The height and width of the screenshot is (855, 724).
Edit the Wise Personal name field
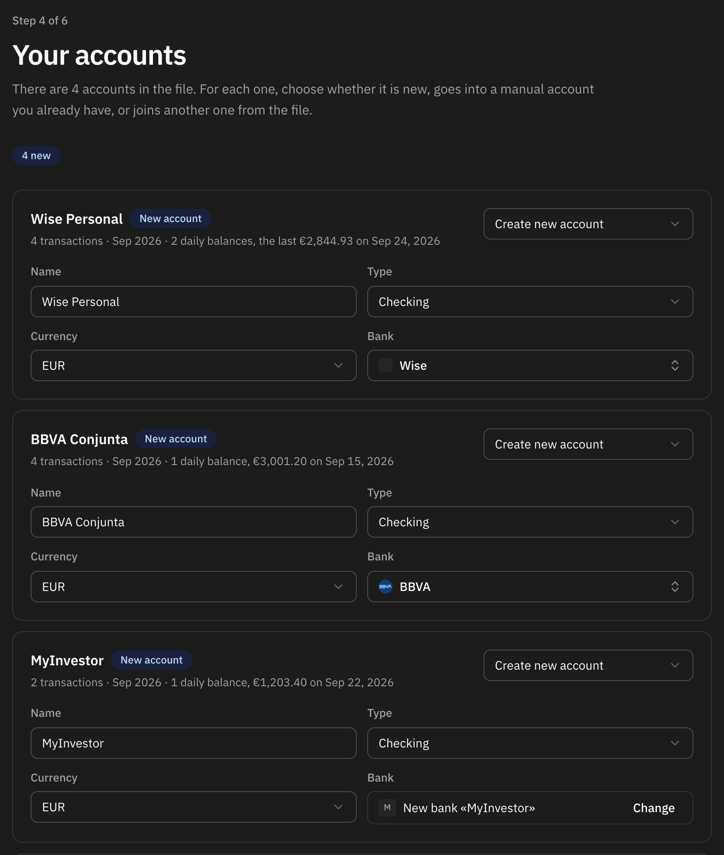(x=194, y=302)
